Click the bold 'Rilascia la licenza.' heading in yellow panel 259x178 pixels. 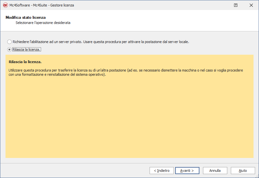click(25, 61)
